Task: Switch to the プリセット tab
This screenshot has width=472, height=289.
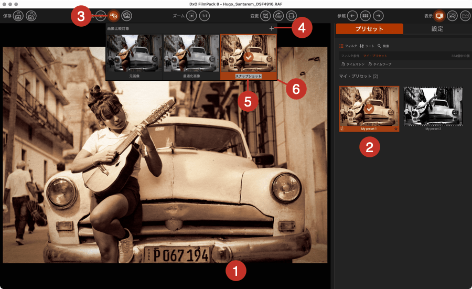Action: 369,29
